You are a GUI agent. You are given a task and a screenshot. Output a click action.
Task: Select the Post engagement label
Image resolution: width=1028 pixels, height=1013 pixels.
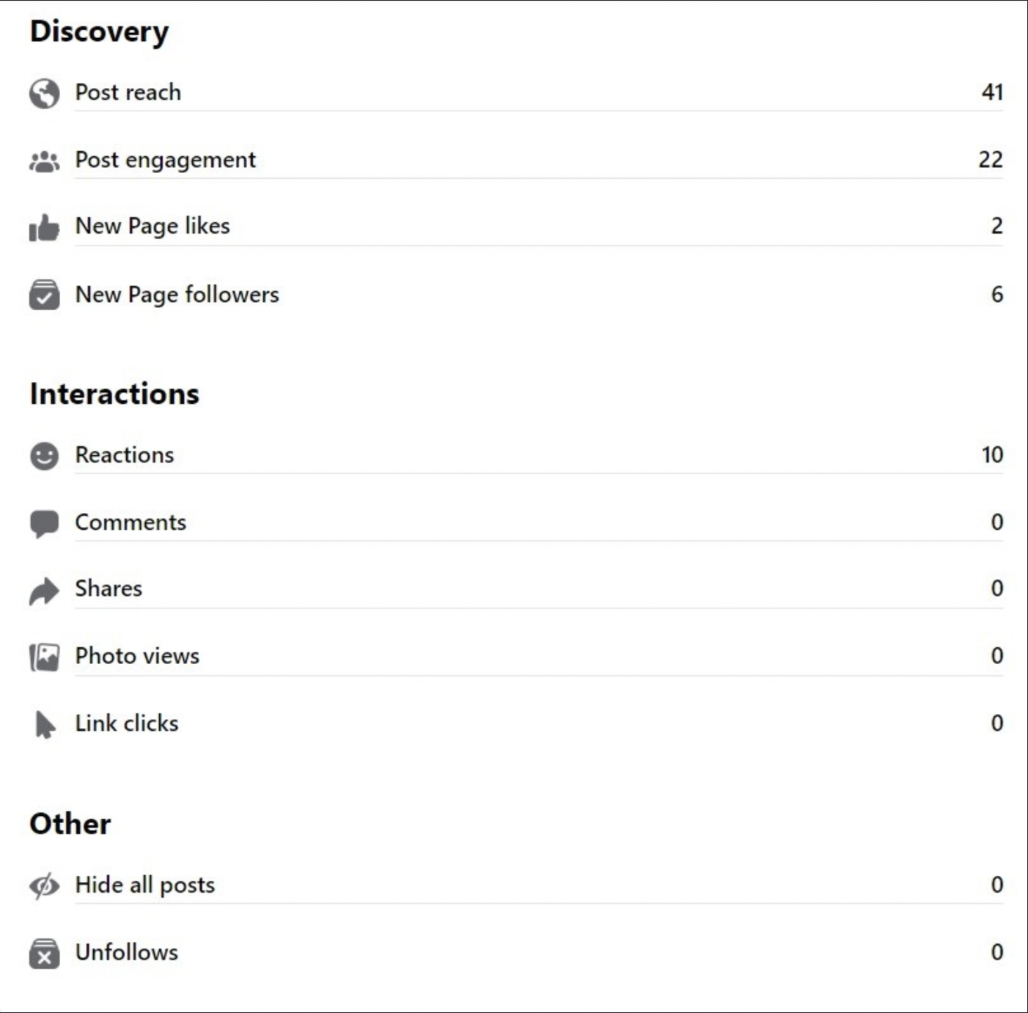[x=166, y=160]
